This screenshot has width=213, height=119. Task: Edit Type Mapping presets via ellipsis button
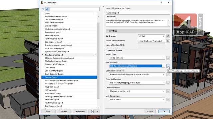click(x=168, y=66)
